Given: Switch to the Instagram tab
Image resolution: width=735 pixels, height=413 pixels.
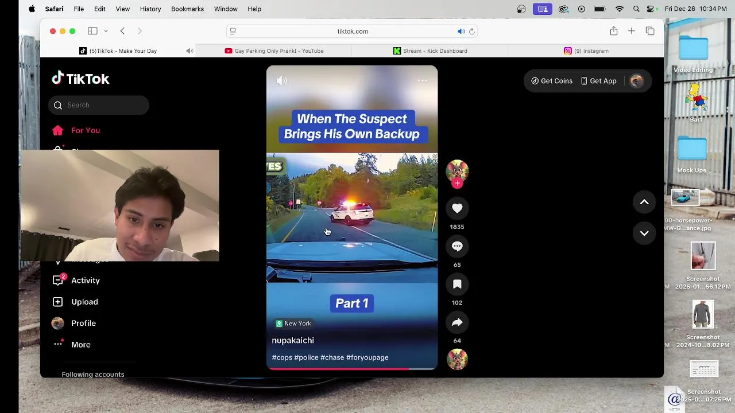Looking at the screenshot, I should pyautogui.click(x=586, y=51).
